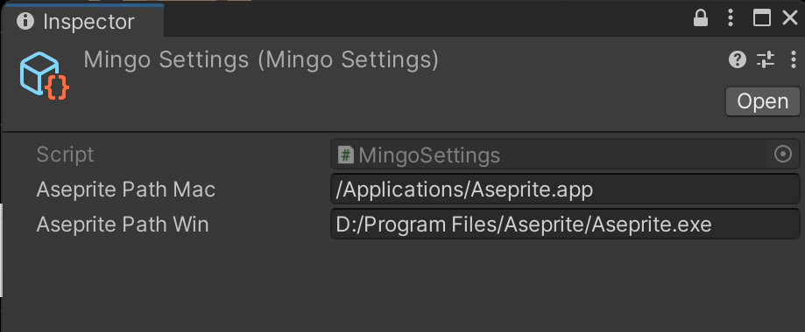Maximize the Inspector panel

point(761,18)
